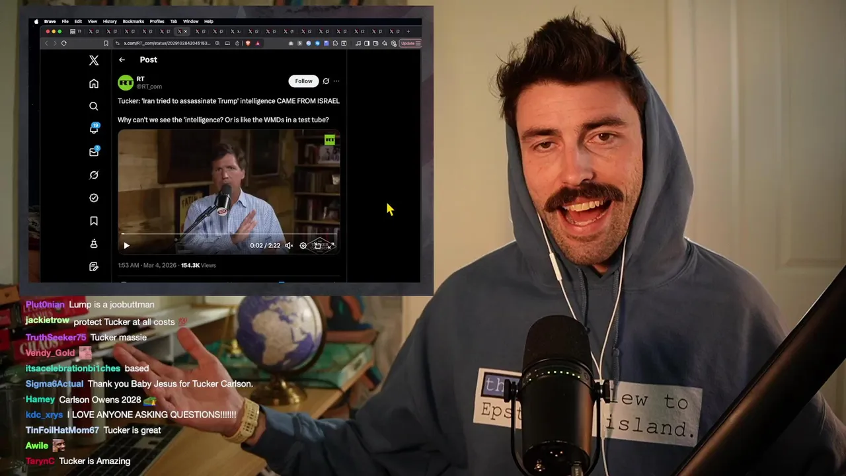
Task: Open media control music note icon
Action: [358, 43]
